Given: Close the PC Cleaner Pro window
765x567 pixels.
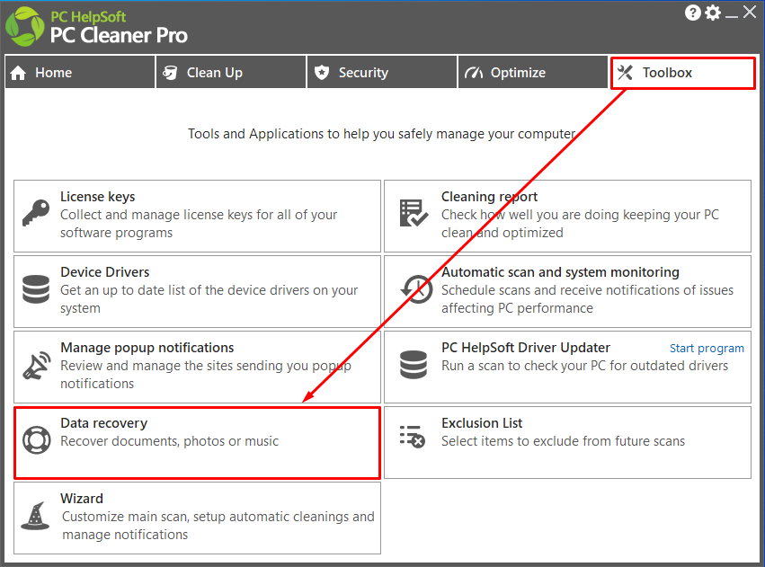Looking at the screenshot, I should (750, 13).
